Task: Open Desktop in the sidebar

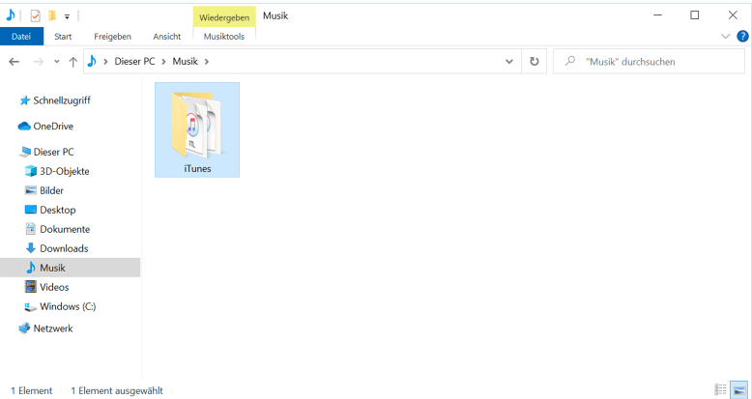Action: [x=58, y=210]
